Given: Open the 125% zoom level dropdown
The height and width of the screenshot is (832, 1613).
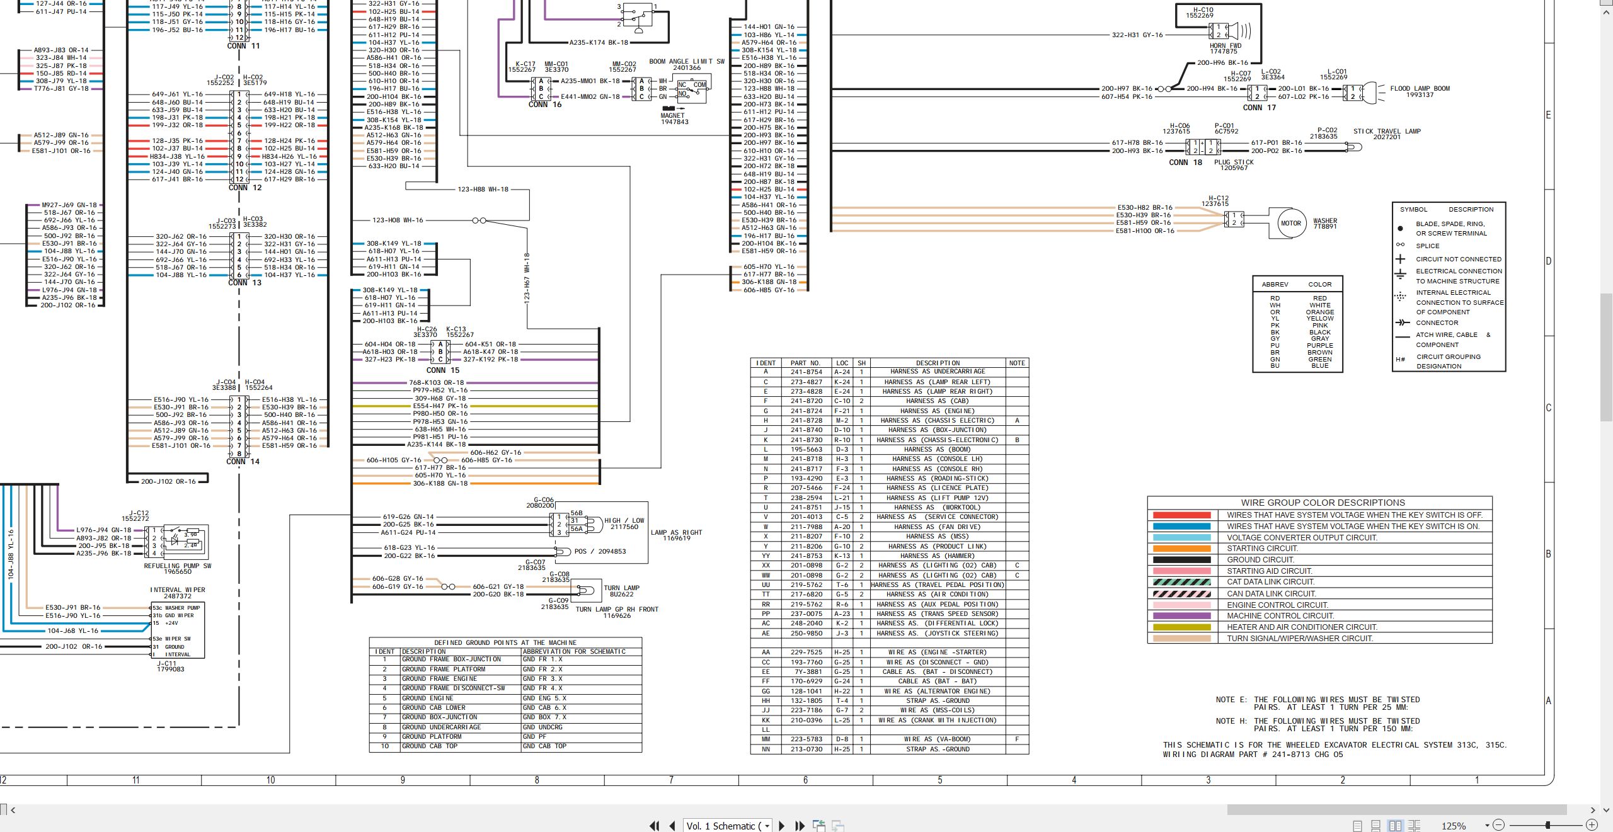Looking at the screenshot, I should click(1487, 826).
